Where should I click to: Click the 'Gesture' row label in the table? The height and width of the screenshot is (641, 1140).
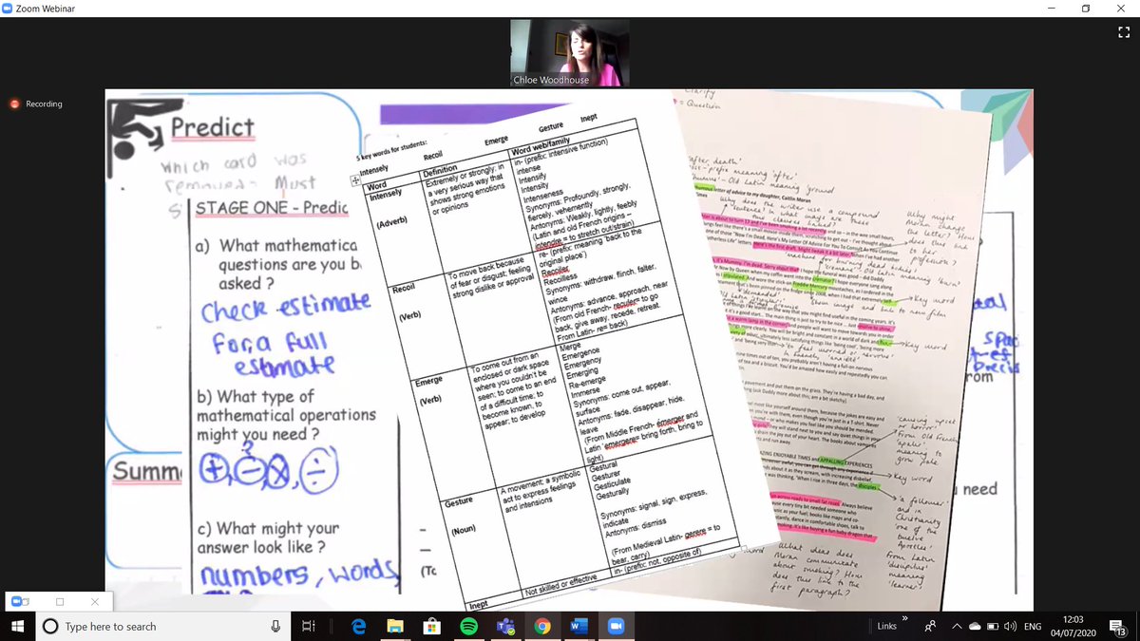tap(458, 500)
